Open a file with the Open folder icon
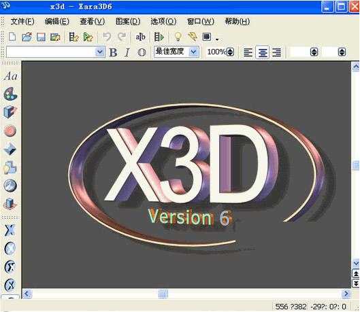The height and width of the screenshot is (312, 360). [27, 37]
